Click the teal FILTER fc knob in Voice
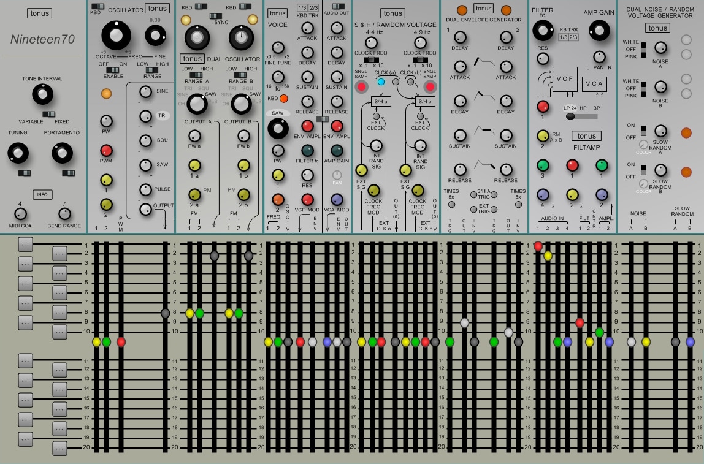 [x=307, y=150]
